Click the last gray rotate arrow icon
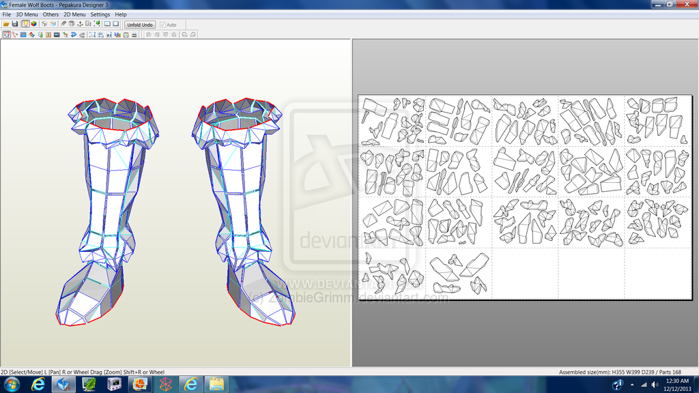The image size is (699, 393). tap(193, 35)
